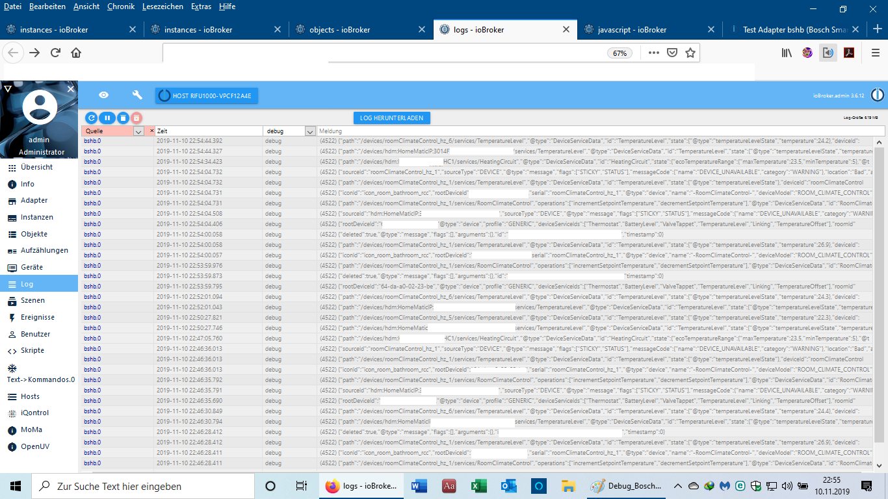
Task: Close the logs - ioBroker tab
Action: tap(566, 29)
